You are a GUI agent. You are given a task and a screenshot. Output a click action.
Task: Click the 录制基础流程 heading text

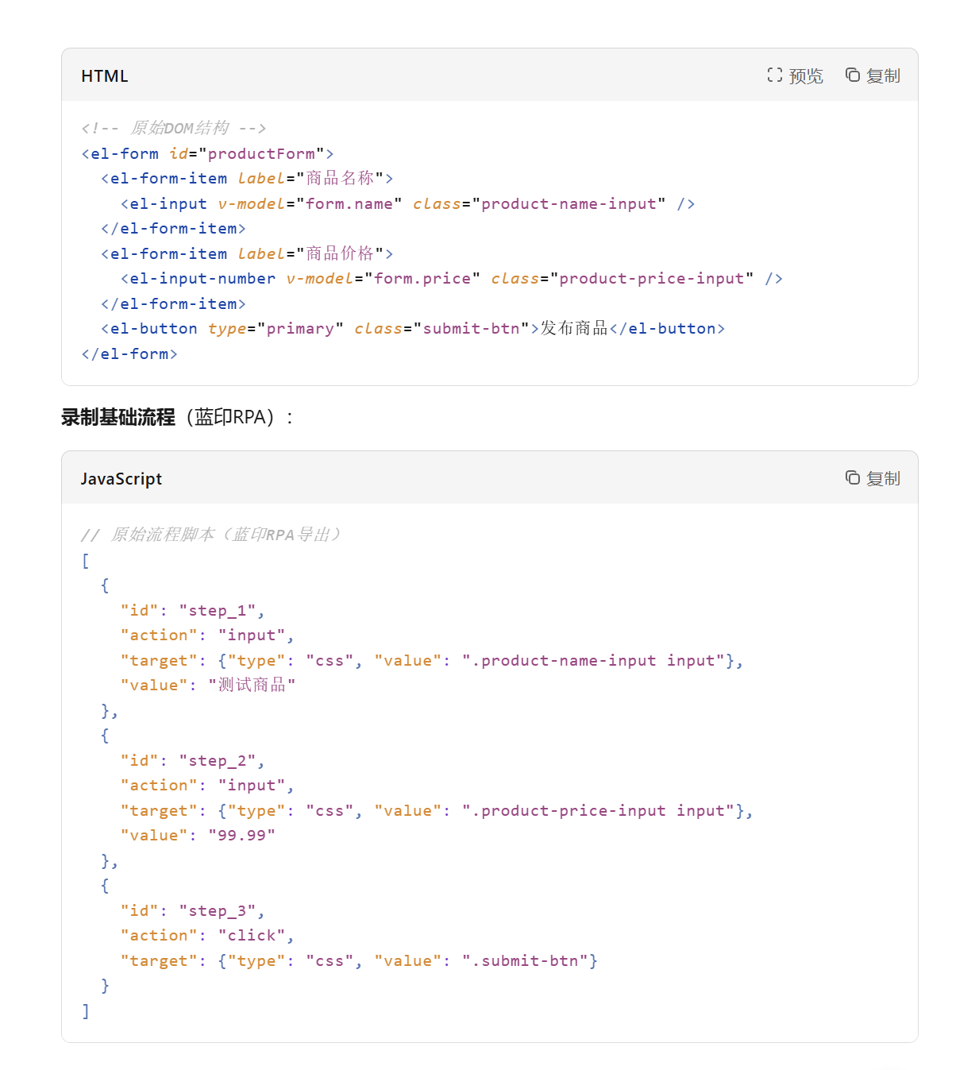[118, 417]
